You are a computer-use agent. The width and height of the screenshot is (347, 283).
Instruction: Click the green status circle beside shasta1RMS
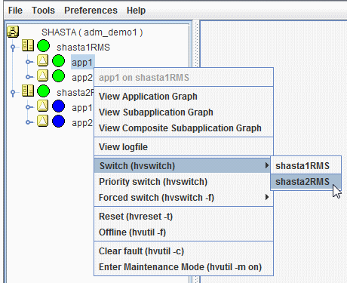(x=43, y=46)
